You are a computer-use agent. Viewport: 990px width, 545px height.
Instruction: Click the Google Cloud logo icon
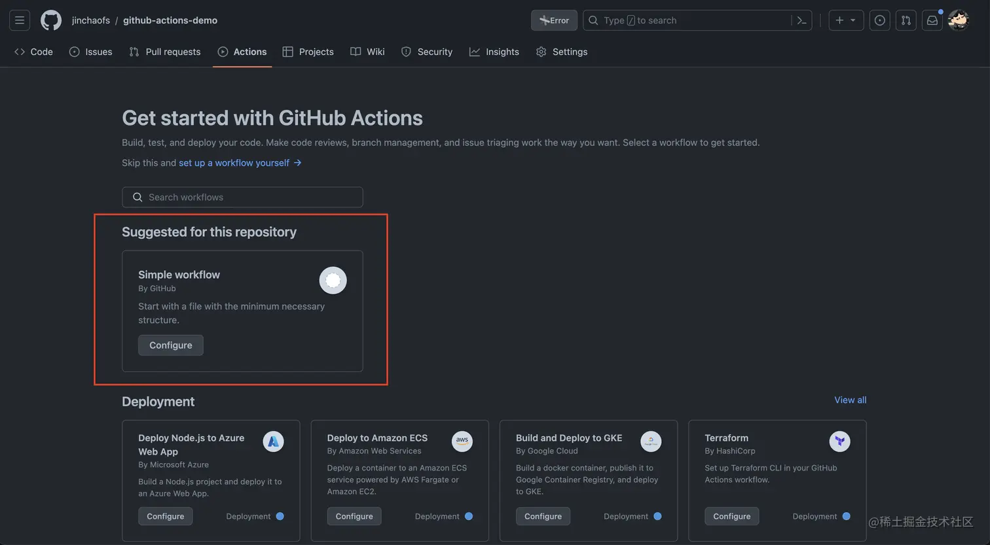tap(651, 442)
